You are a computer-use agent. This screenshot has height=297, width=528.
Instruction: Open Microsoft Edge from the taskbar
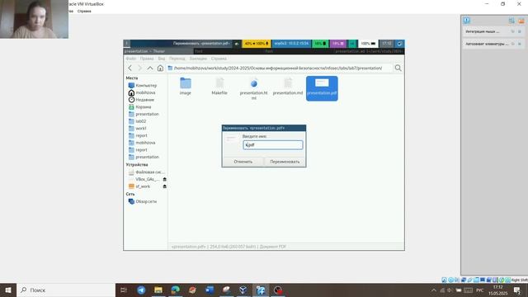[x=176, y=290]
